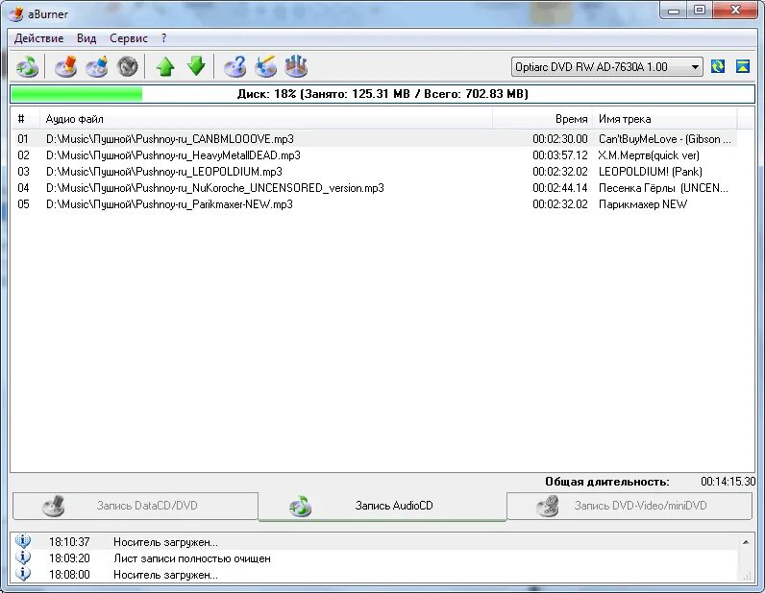This screenshot has width=765, height=593.
Task: Click log entry Носитель загружен at 18:08:00
Action: (x=165, y=575)
